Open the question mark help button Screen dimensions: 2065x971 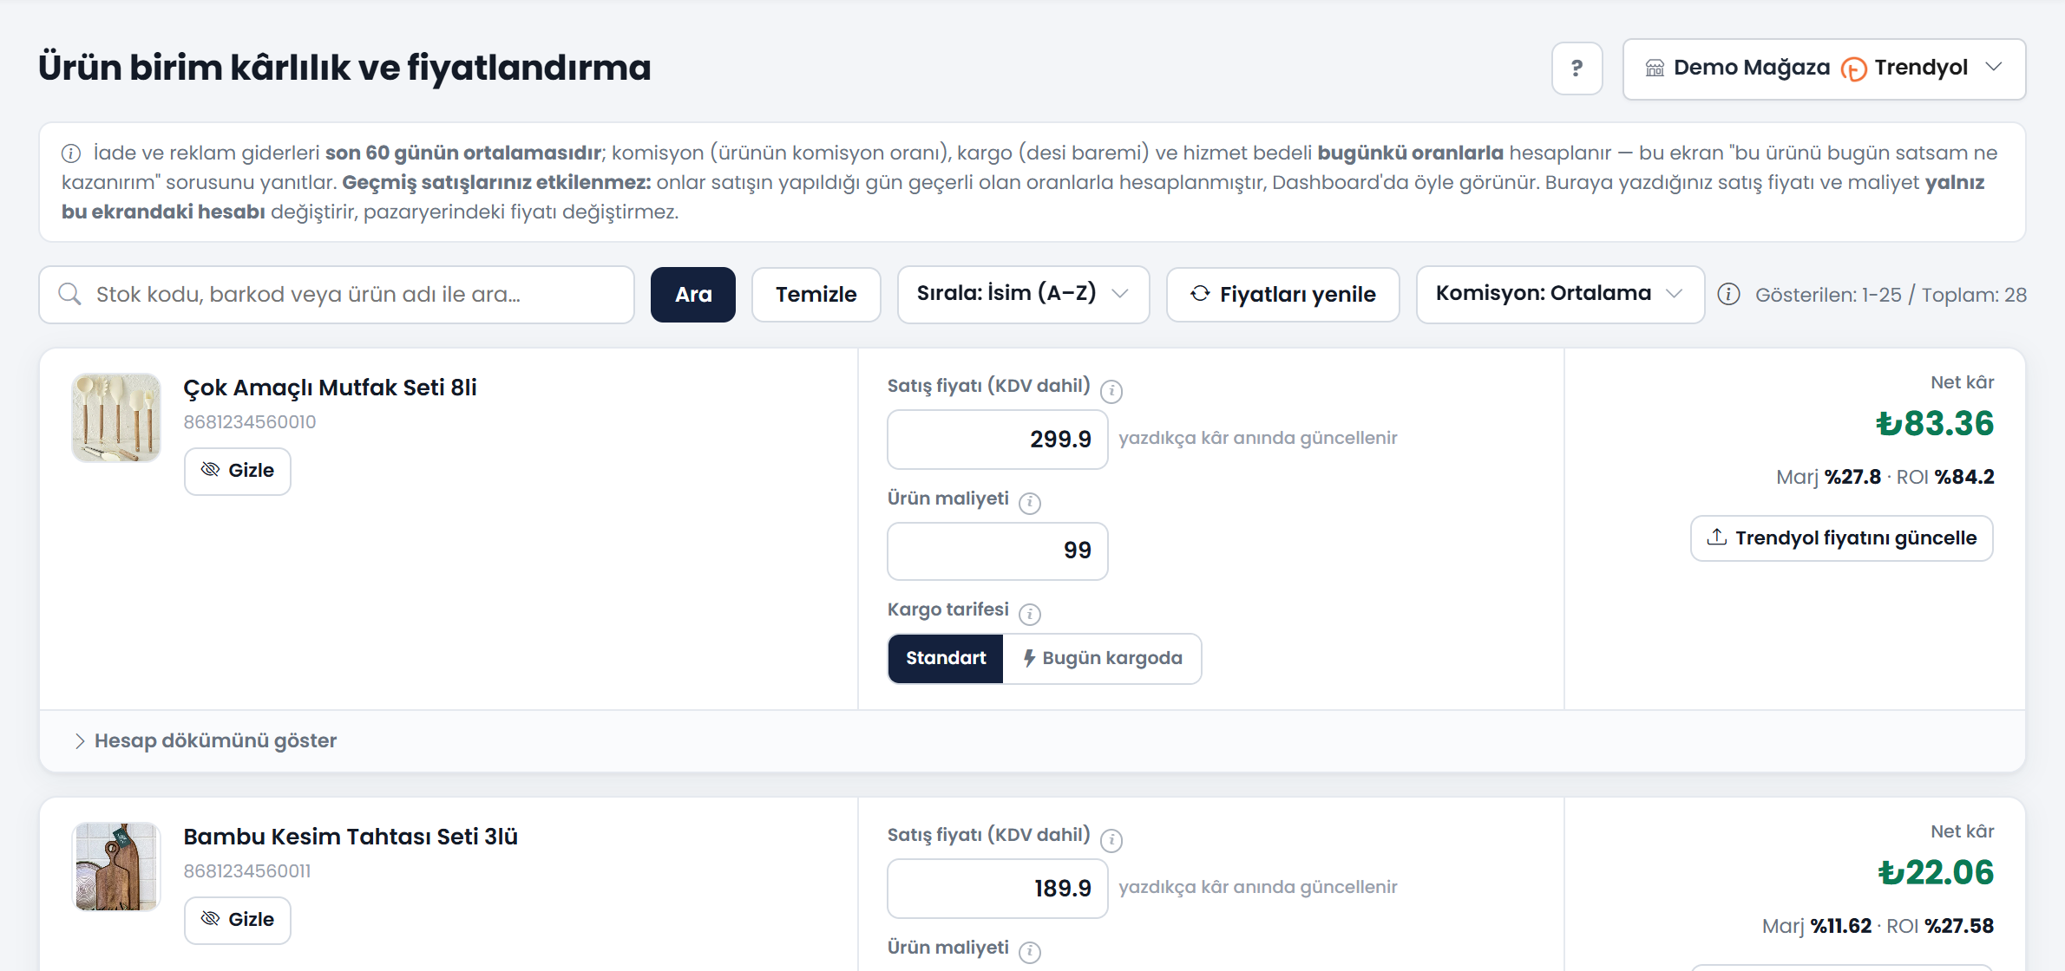[x=1577, y=68]
